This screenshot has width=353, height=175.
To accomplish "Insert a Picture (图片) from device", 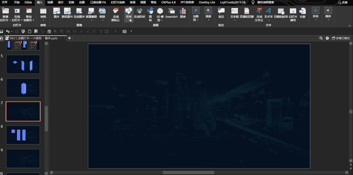I will (57, 11).
